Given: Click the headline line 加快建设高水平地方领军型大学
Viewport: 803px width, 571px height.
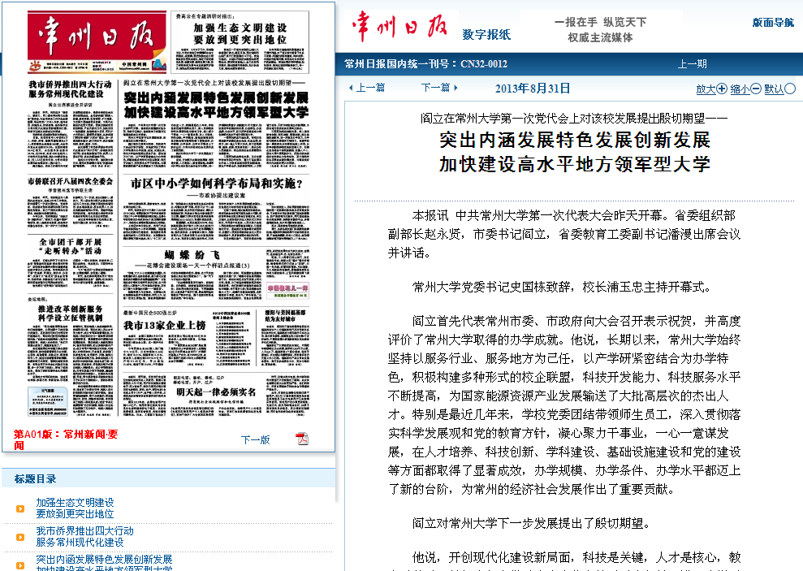Looking at the screenshot, I should point(575,164).
